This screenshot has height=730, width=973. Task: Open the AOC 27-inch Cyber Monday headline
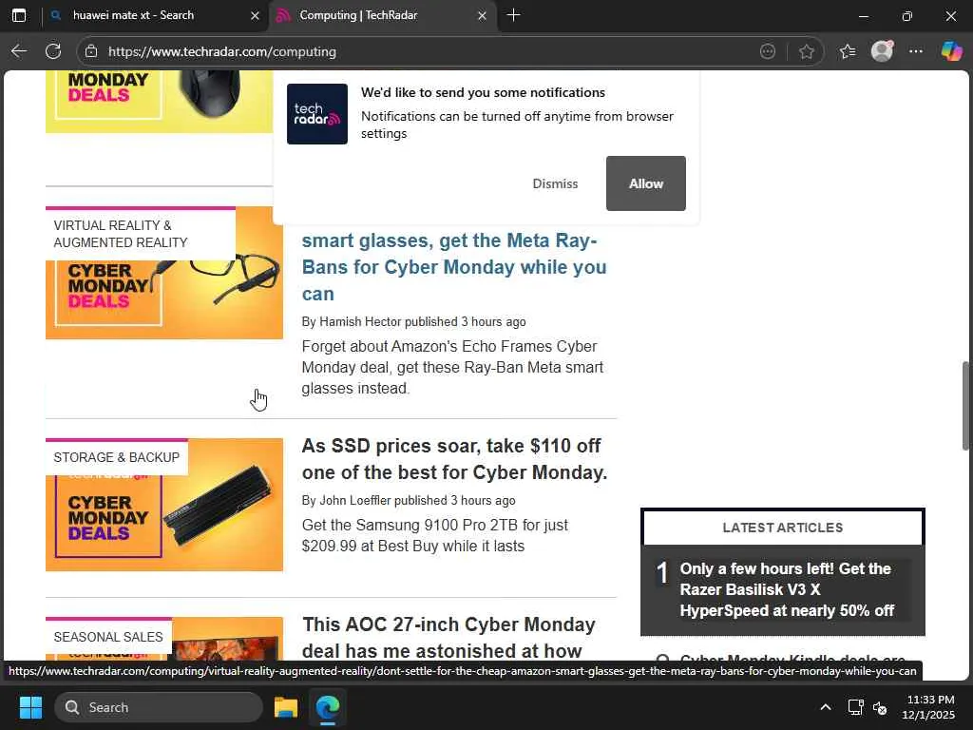(x=448, y=638)
